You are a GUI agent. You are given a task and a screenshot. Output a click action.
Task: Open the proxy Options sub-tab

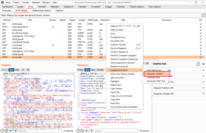59,11
